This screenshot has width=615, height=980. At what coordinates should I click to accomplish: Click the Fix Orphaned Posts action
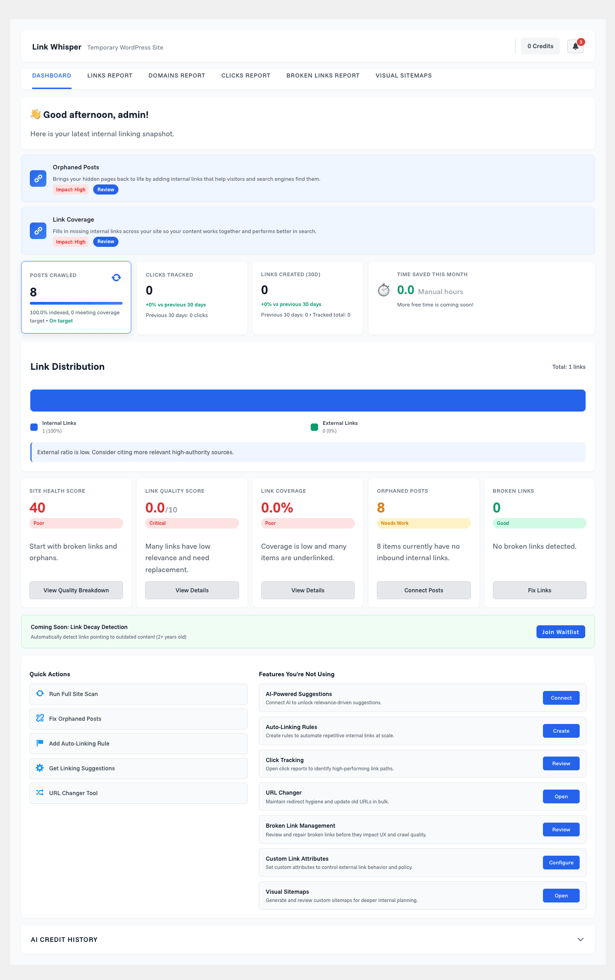pos(139,719)
